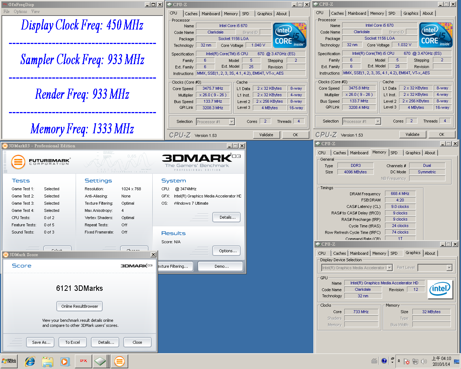Select Graphics tab in the CPU-Z window showing 1.032 V
The width and height of the screenshot is (461, 369).
411,13
